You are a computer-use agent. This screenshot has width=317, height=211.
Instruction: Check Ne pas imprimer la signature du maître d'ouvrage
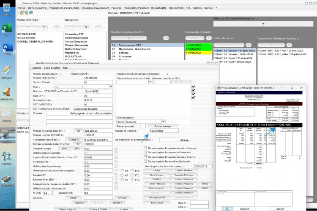click(145, 148)
